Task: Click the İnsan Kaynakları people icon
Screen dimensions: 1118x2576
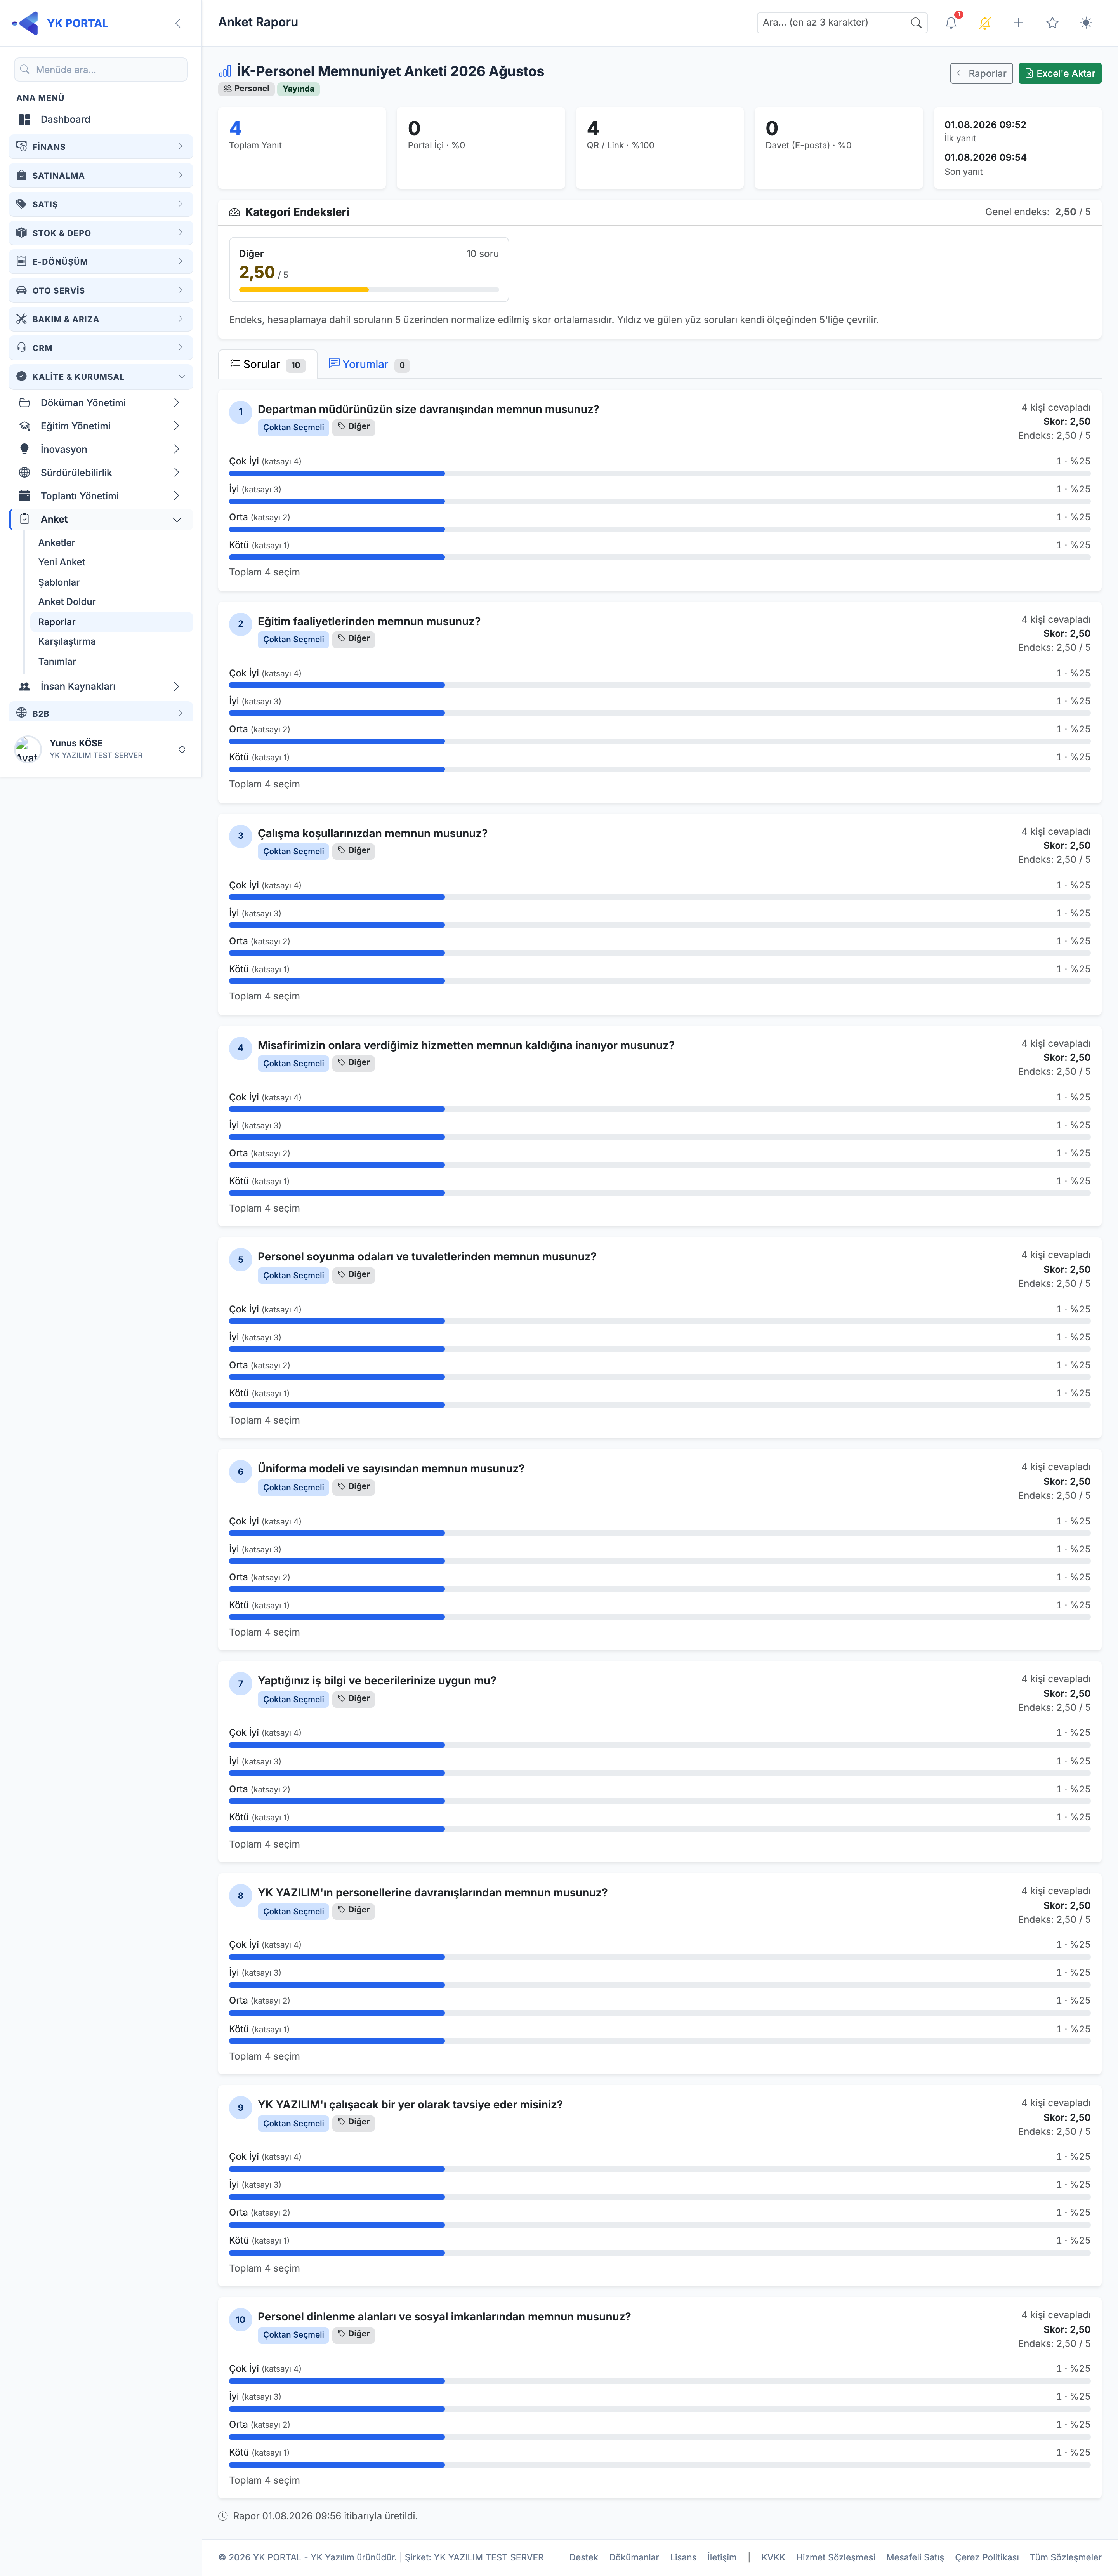Action: (24, 687)
